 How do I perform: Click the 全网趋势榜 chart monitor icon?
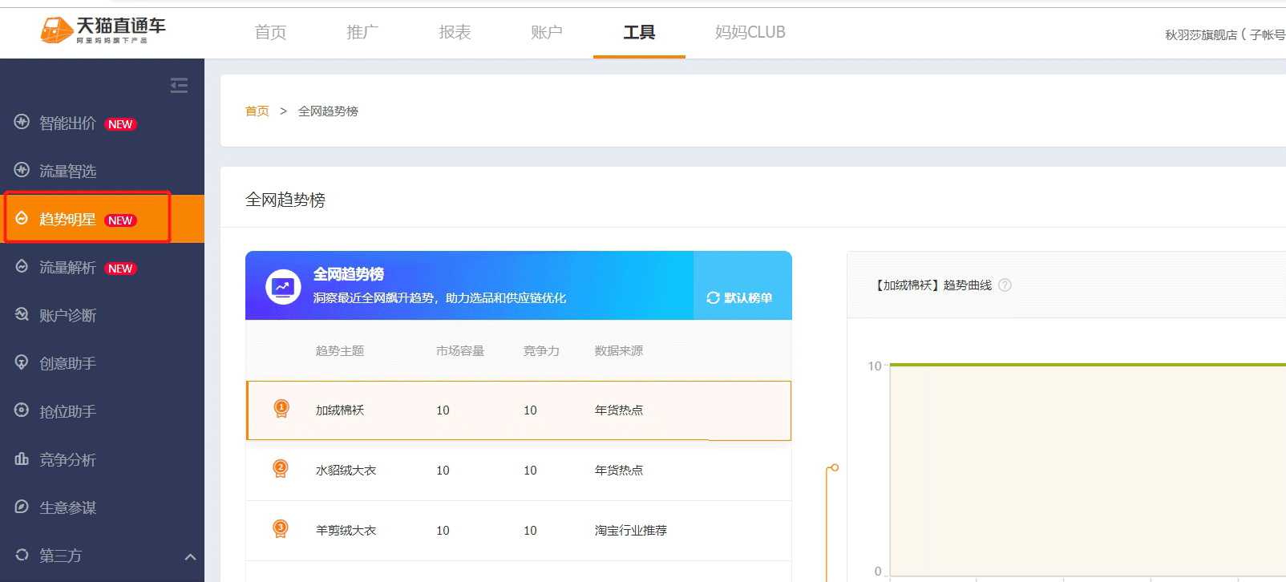coord(282,286)
